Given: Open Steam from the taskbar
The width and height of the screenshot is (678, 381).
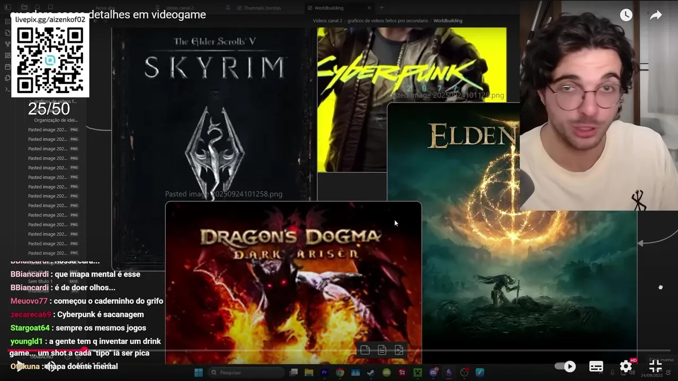Looking at the screenshot, I should pos(371,373).
